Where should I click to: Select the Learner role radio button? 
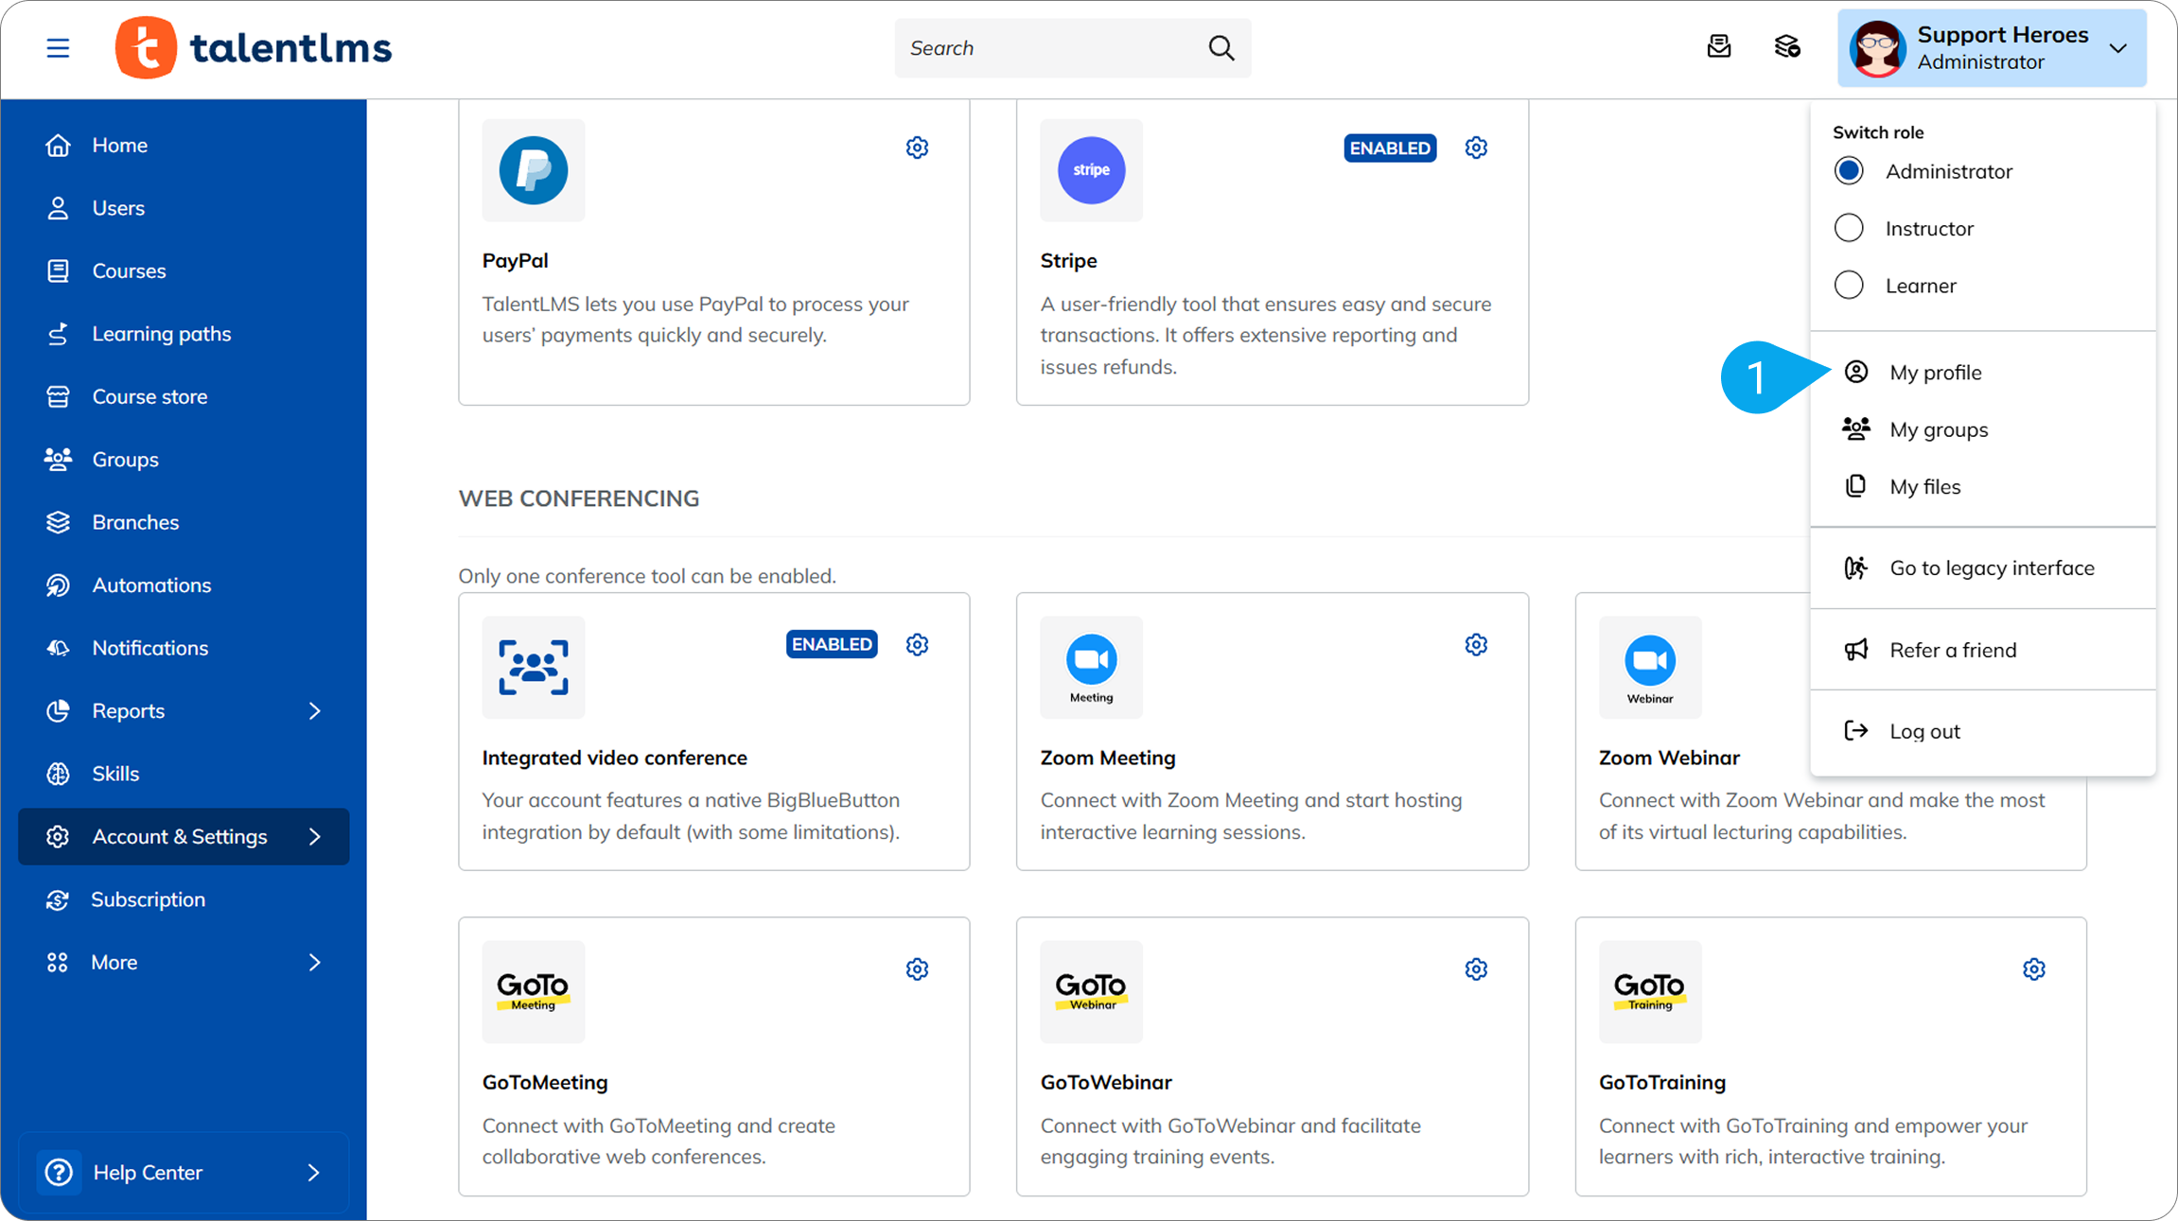(x=1849, y=286)
